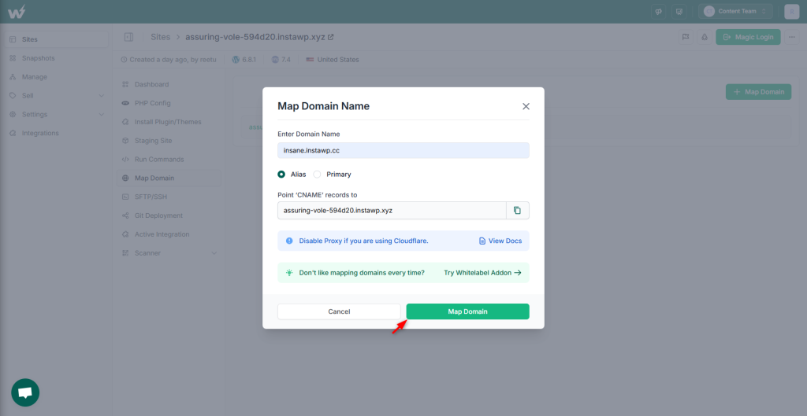
Task: Click the 'Disable Proxy if you are using Cloudflare.' text
Action: tap(364, 241)
